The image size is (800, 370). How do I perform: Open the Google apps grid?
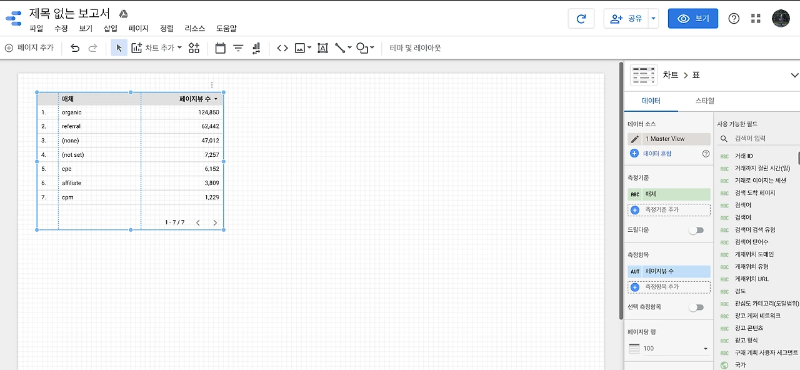pyautogui.click(x=756, y=19)
